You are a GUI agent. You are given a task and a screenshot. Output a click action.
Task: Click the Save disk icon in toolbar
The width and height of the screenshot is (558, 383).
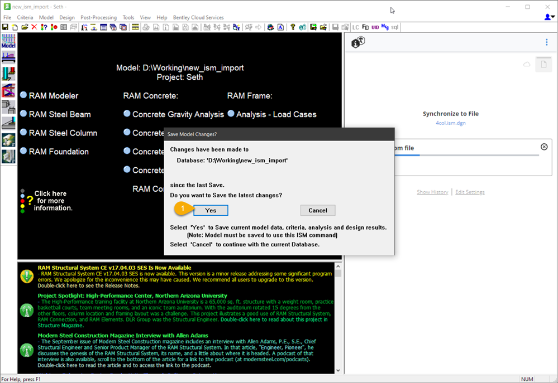coord(5,27)
